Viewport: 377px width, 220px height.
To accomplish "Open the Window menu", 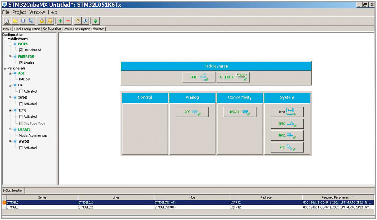I will (37, 12).
